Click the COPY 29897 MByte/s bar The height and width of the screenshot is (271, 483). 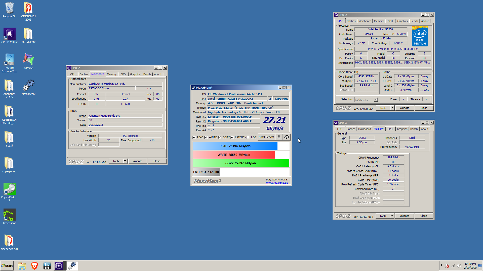[x=241, y=163]
